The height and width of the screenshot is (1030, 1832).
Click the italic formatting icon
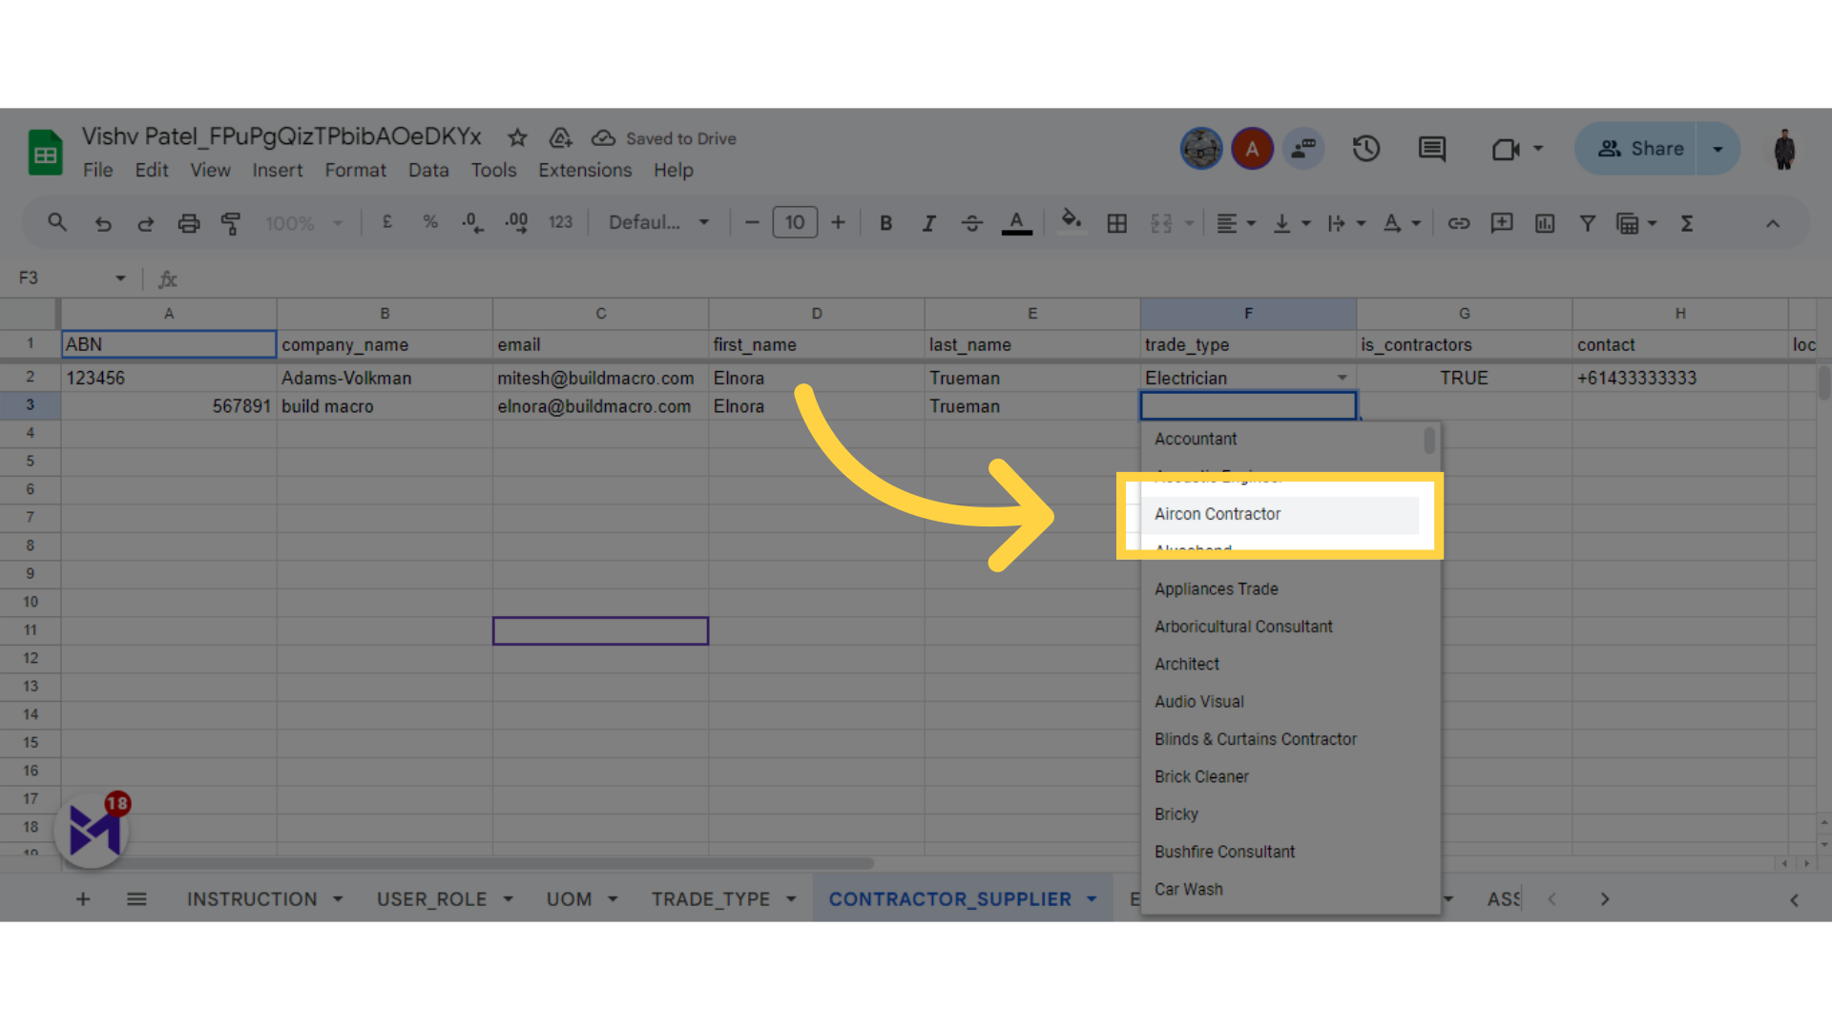click(928, 224)
